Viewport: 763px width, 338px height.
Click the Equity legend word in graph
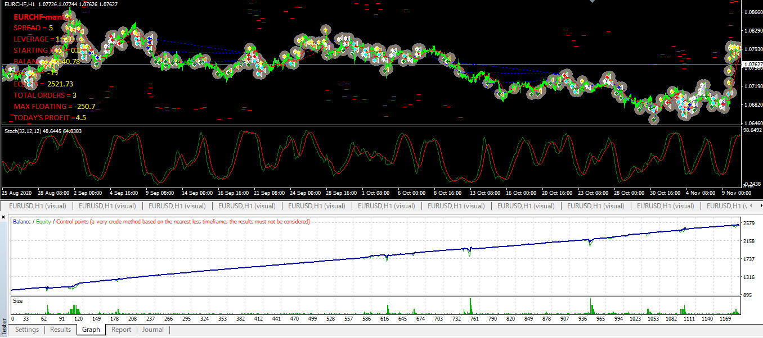coord(43,222)
